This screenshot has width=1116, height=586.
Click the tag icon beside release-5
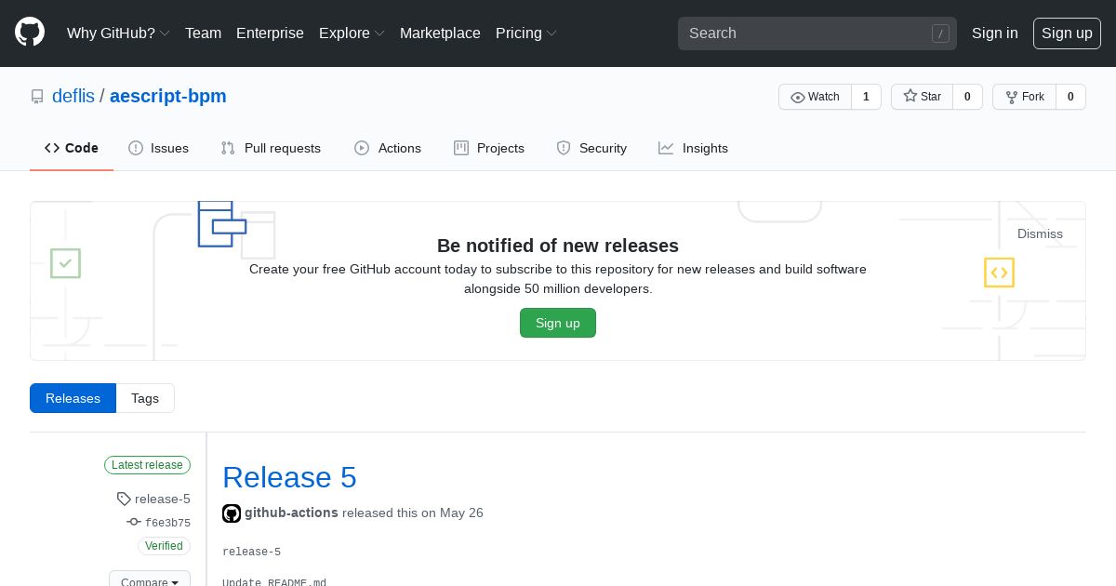(124, 499)
